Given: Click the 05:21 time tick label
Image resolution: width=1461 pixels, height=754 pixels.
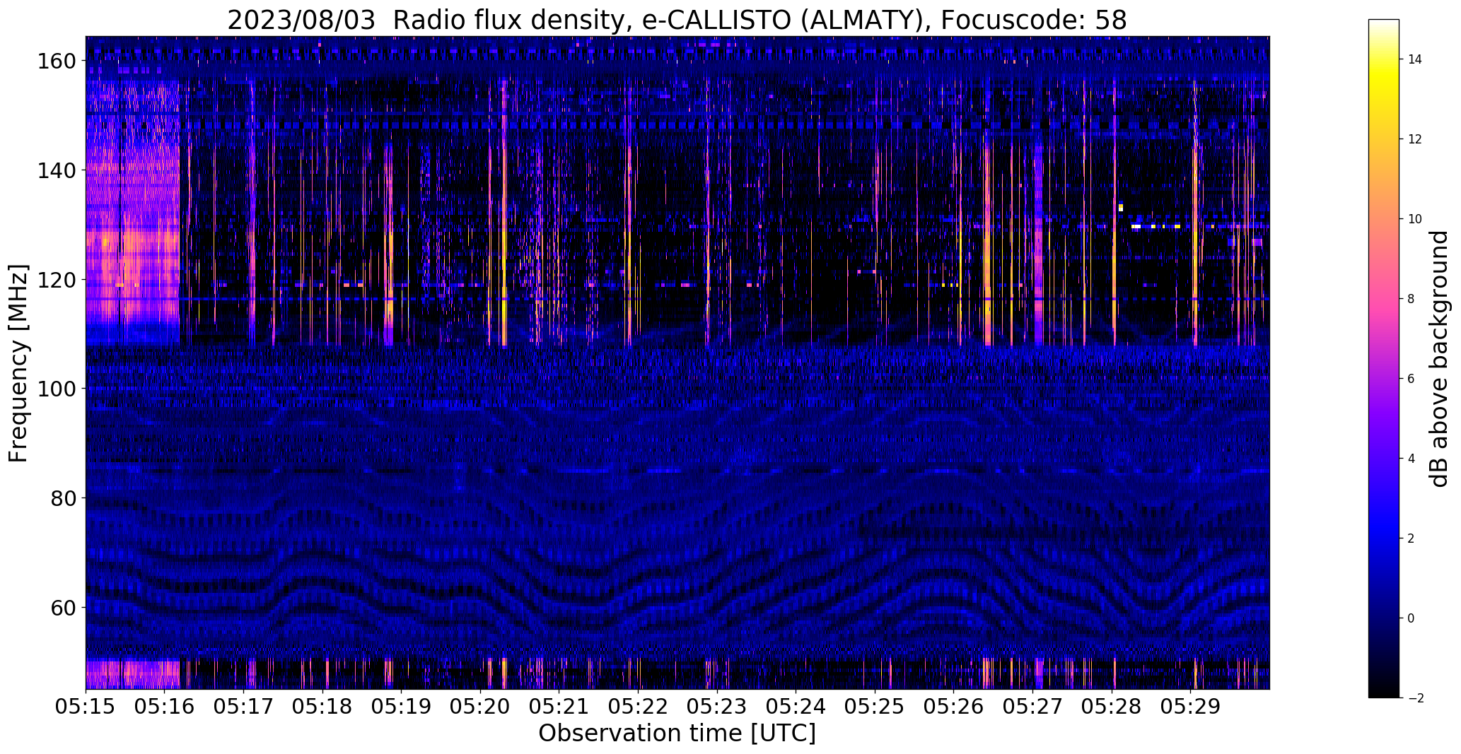Looking at the screenshot, I should click(x=559, y=707).
